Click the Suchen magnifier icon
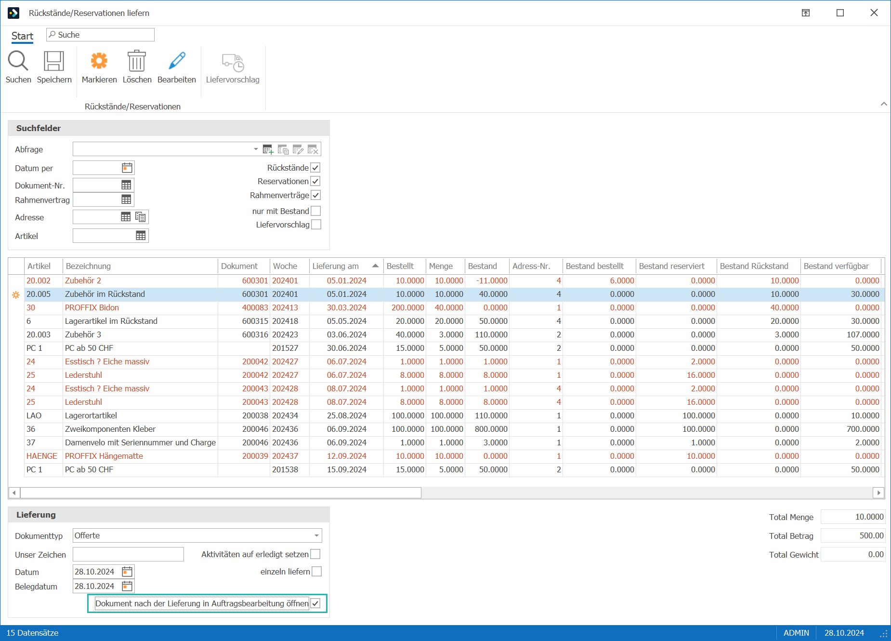891x641 pixels. [x=18, y=61]
